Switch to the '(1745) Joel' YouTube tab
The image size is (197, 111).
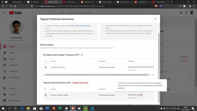(161, 2)
